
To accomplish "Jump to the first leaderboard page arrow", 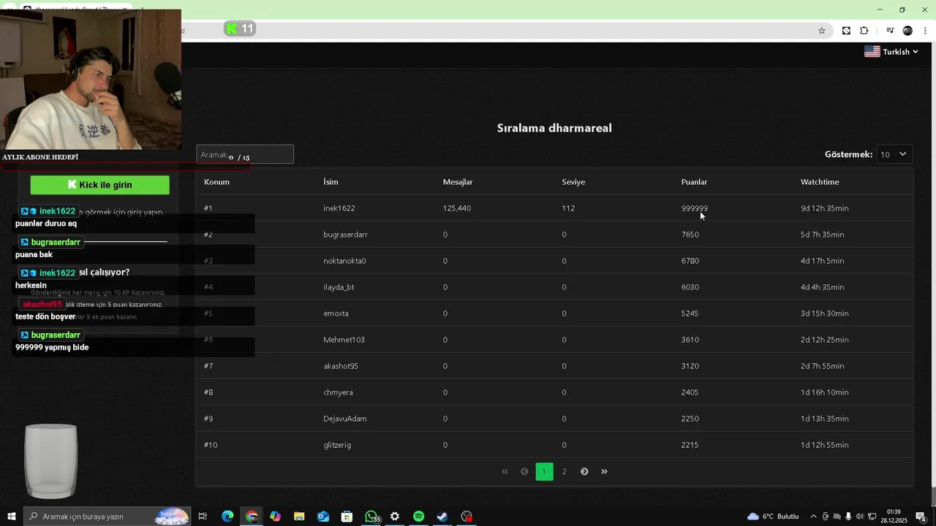I will pos(505,472).
